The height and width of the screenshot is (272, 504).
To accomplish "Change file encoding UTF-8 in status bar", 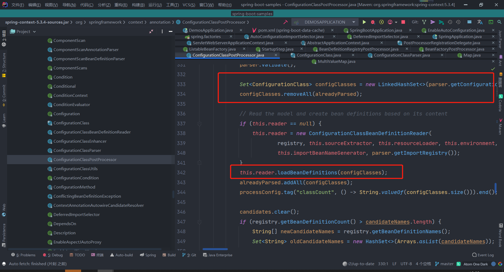I will tap(406, 264).
